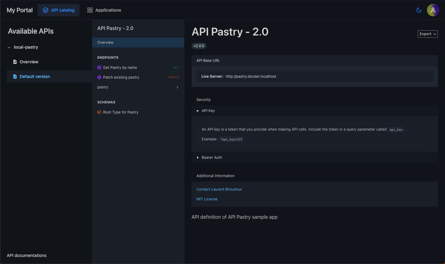Collapse the local-pastry tree node
445x264 pixels.
pyautogui.click(x=9, y=47)
